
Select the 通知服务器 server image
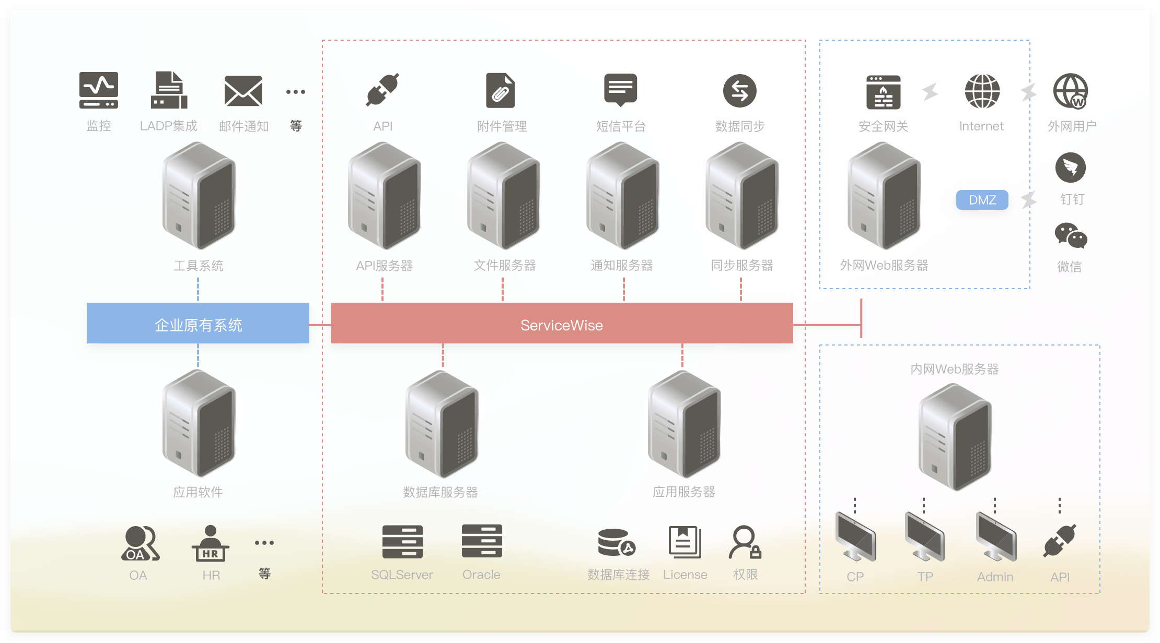[x=623, y=196]
